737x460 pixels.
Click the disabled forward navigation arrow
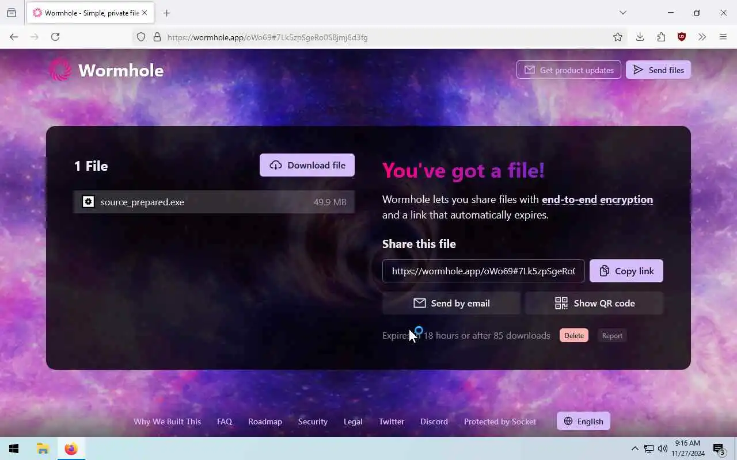(x=35, y=37)
